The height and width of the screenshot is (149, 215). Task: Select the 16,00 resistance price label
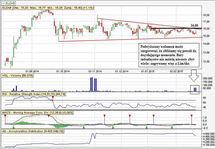[x=195, y=25]
